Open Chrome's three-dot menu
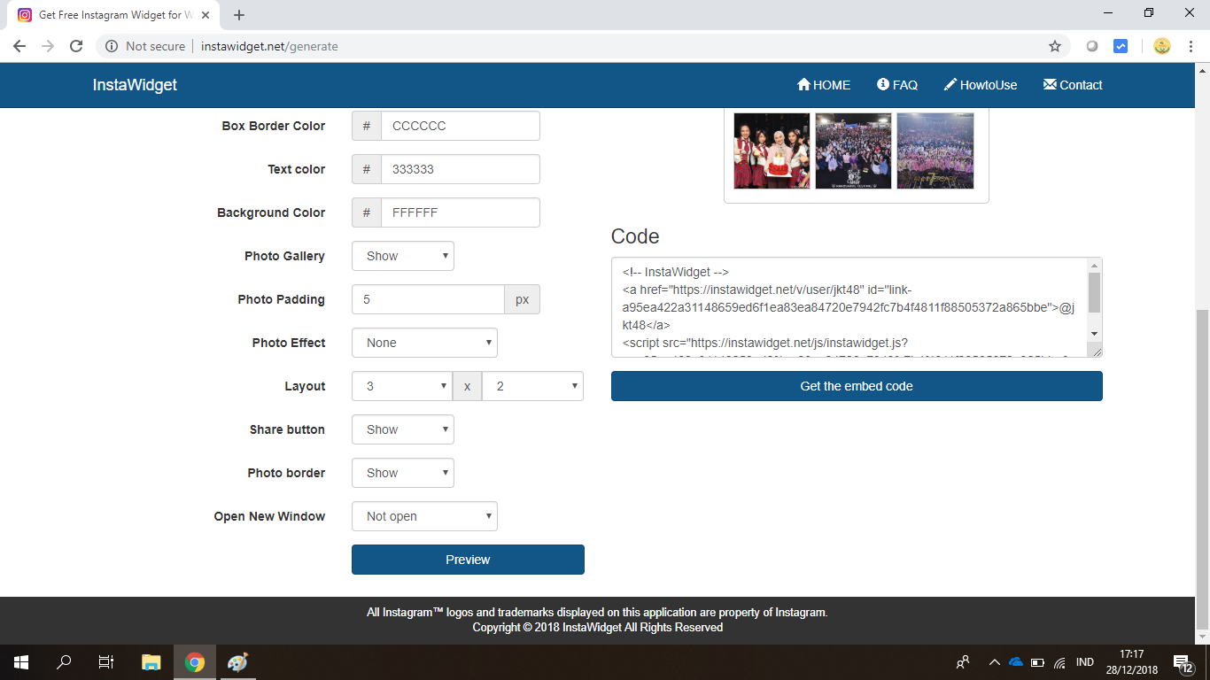 coord(1191,46)
